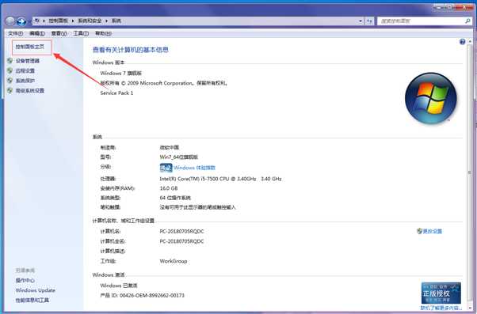Click the Windows logo image
The width and height of the screenshot is (477, 314).
(x=431, y=98)
